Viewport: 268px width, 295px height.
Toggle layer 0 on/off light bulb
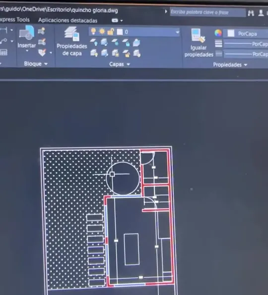point(93,32)
